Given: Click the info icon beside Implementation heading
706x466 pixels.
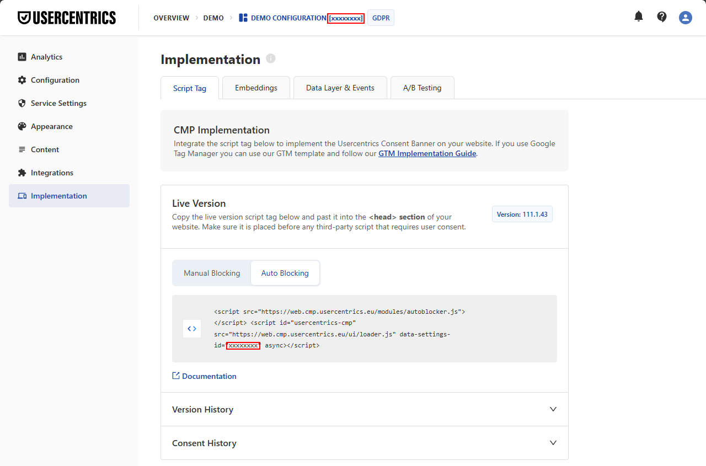Looking at the screenshot, I should [x=270, y=58].
